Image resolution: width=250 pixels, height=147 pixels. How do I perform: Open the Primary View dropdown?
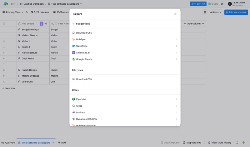click(13, 12)
